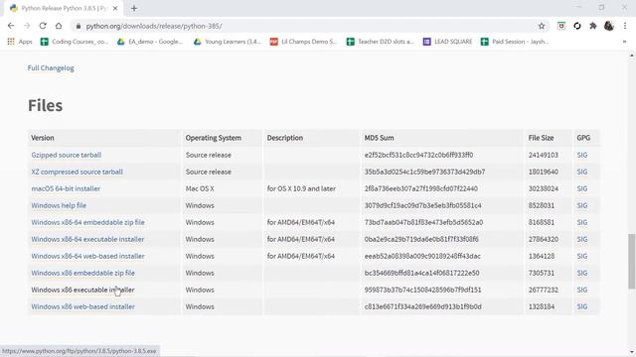Download Windows help file
636x357 pixels.
coord(59,205)
